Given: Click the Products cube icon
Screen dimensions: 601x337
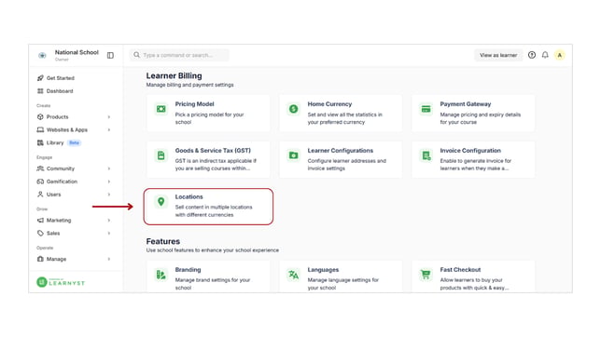Looking at the screenshot, I should pos(40,116).
